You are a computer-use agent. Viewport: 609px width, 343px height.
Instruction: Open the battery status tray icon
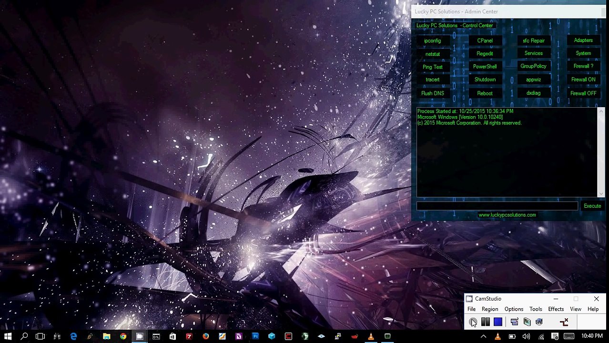point(512,336)
